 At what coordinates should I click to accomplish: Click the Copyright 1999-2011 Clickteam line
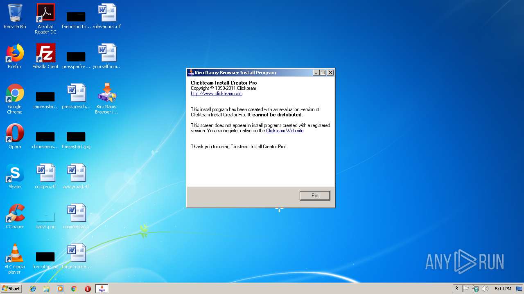click(x=224, y=88)
